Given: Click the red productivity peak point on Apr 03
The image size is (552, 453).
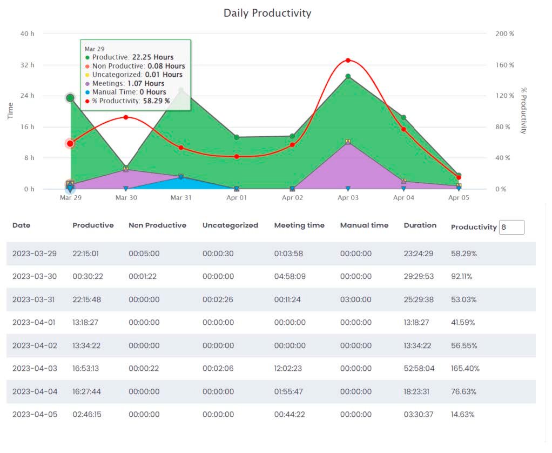Looking at the screenshot, I should click(348, 61).
